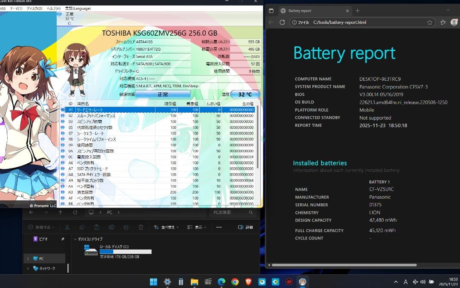Refresh the Battery report page in Edge
460x288 pixels.
[282, 22]
